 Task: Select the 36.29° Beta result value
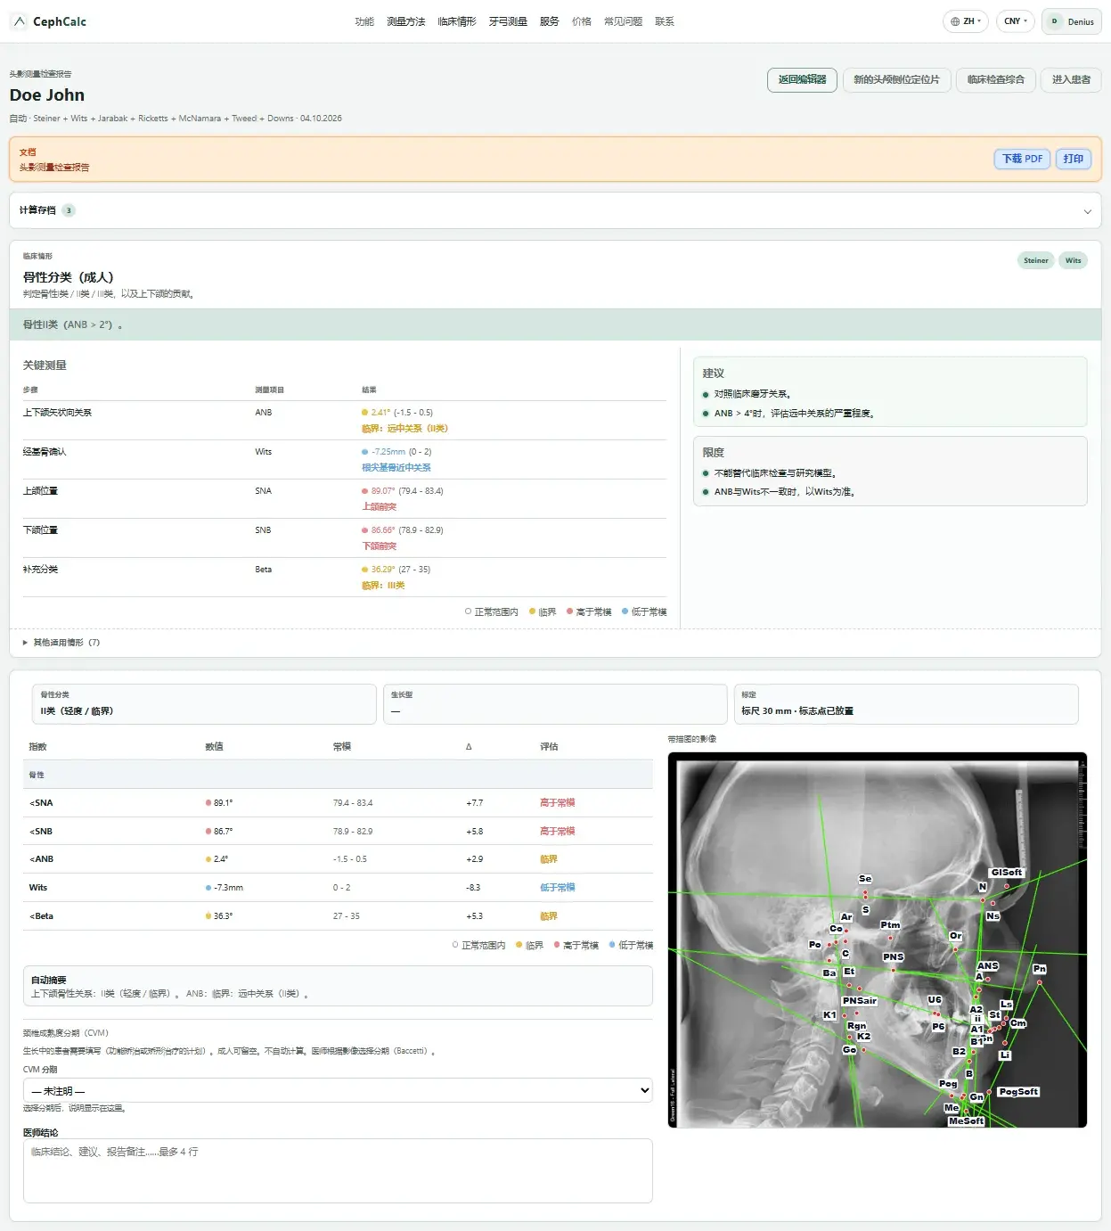tap(383, 570)
